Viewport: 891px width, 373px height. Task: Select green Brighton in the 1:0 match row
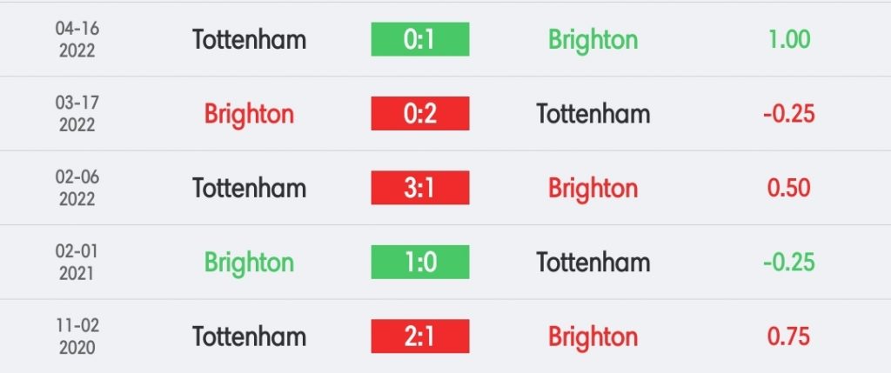[x=249, y=262]
